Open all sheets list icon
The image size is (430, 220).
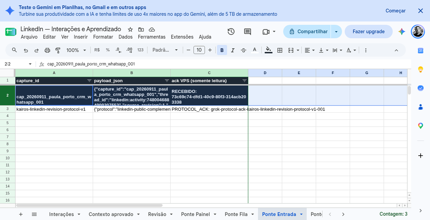tap(34, 214)
